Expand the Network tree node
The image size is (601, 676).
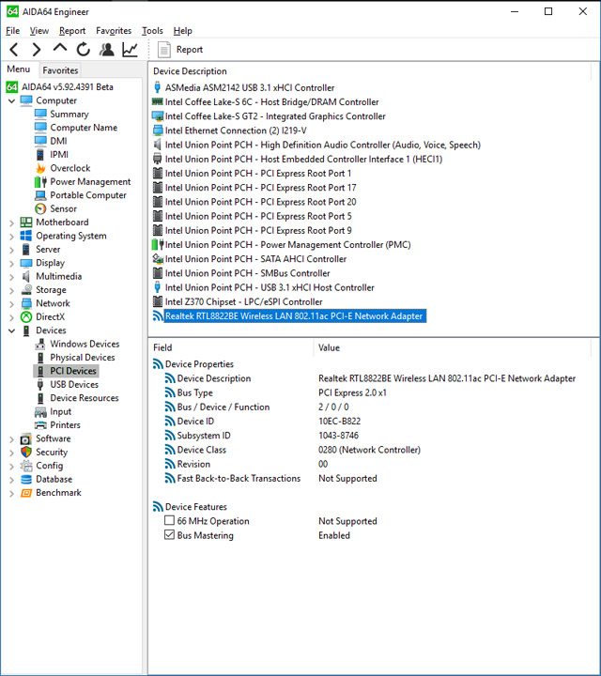[x=11, y=304]
